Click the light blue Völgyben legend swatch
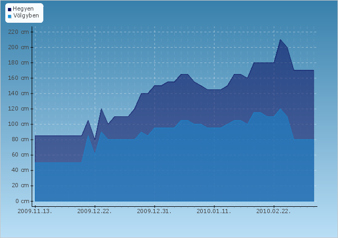This screenshot has height=238, width=338. (10, 16)
